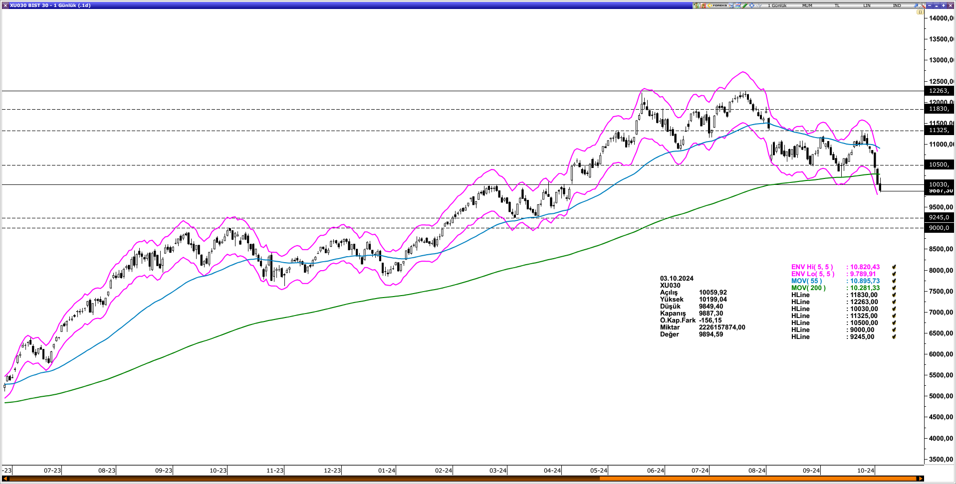Click the chart close X icon at title bar left
Image resolution: width=956 pixels, height=484 pixels.
5,5
